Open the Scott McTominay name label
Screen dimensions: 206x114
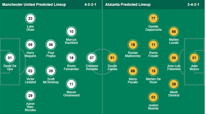(51, 81)
